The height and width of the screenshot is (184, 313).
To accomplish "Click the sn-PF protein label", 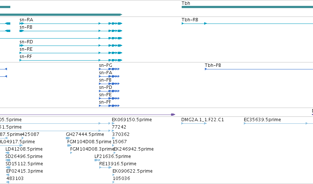I will (x=105, y=102).
